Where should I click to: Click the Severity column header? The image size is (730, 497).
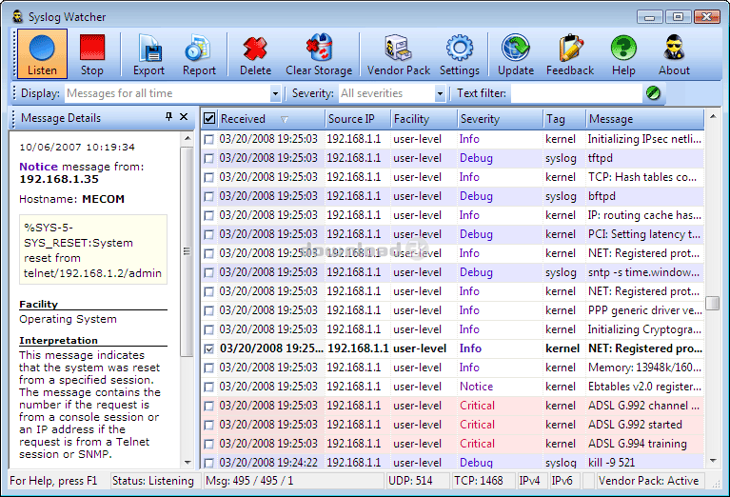pyautogui.click(x=480, y=119)
